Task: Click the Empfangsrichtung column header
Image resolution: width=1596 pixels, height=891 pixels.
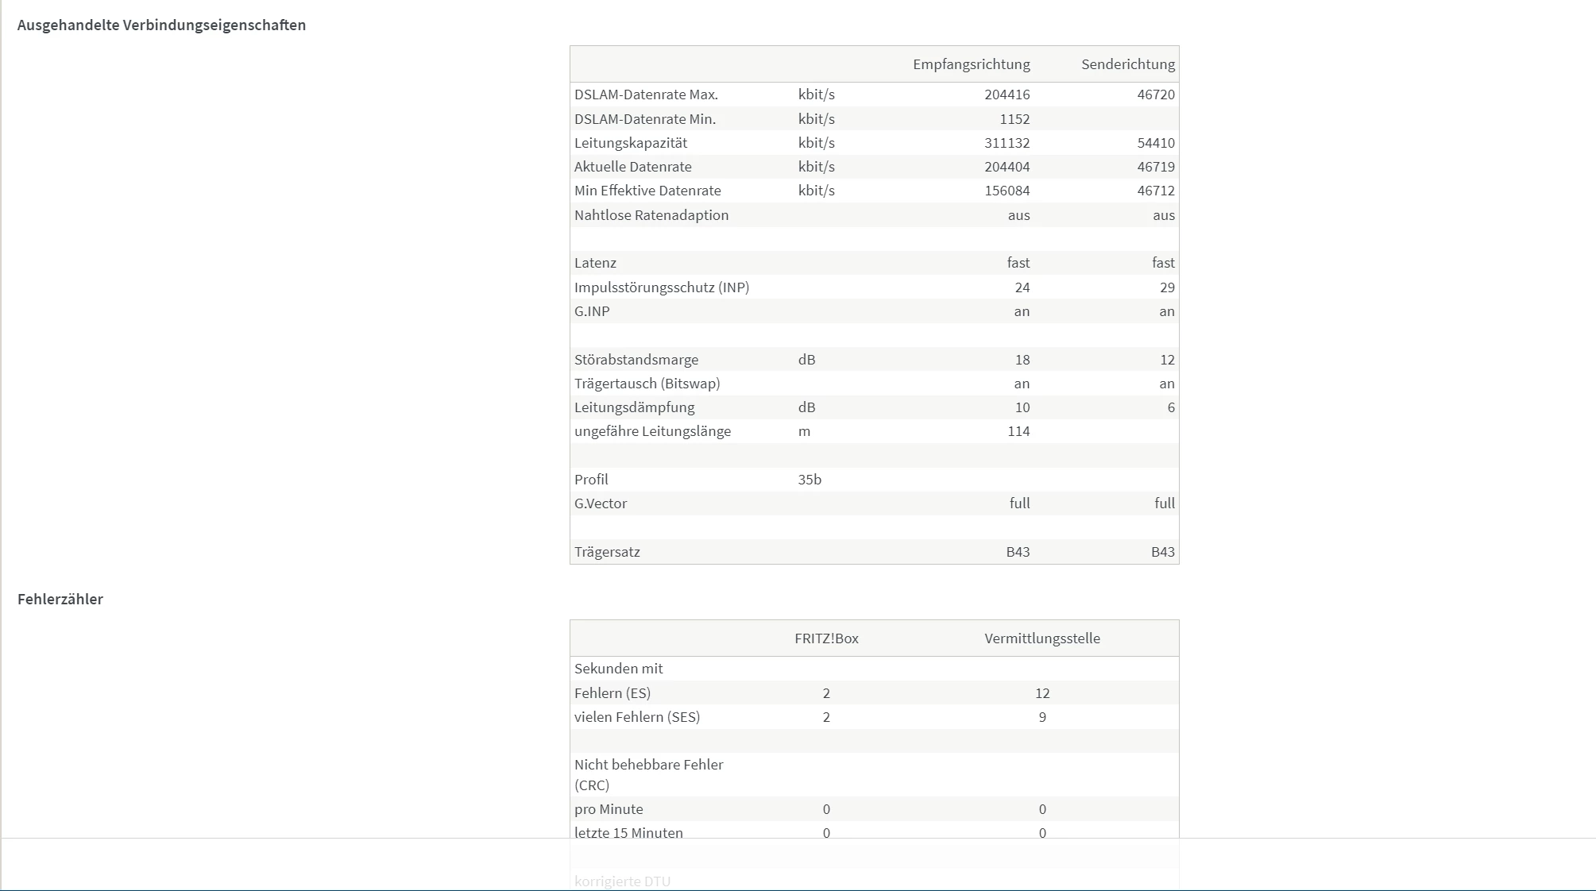Action: (971, 64)
